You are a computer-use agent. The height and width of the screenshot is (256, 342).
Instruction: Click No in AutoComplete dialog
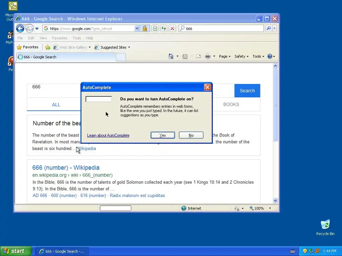coord(191,135)
